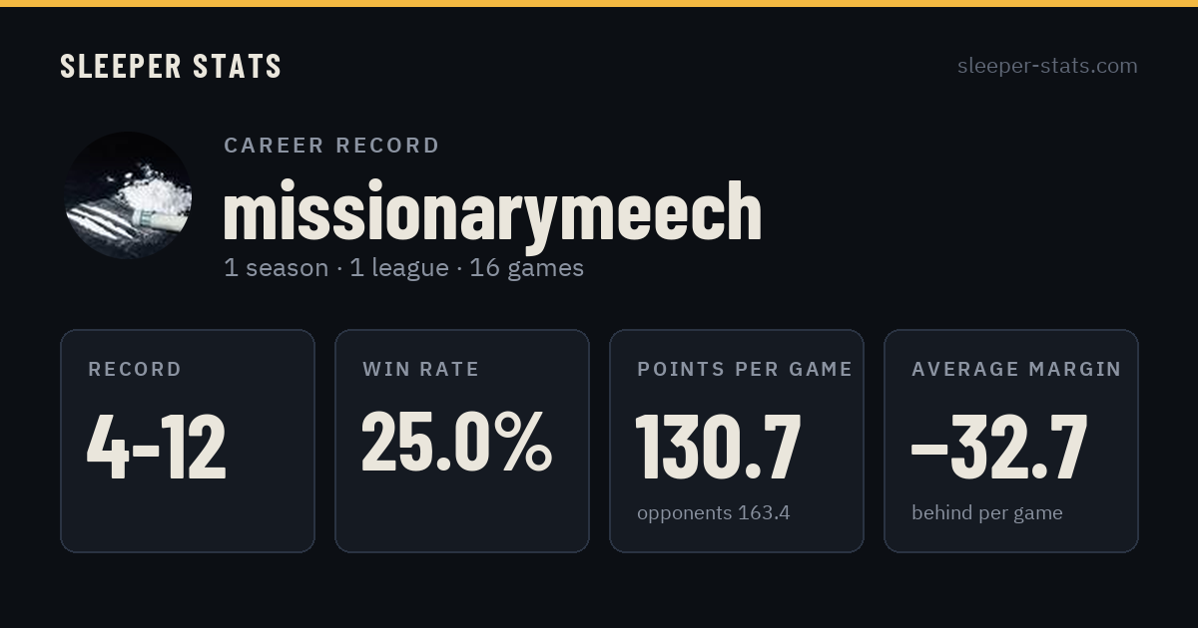The image size is (1198, 628).
Task: Click the WIN RATE card title label
Action: point(421,369)
